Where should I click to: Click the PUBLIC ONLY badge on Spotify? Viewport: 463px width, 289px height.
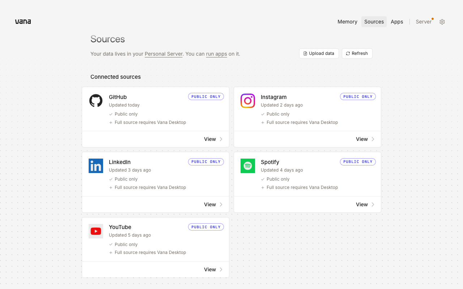(x=358, y=162)
